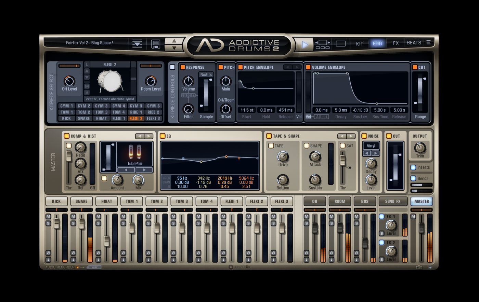Select the CYM 1 kitpiece button
The image size is (479, 302).
66,106
